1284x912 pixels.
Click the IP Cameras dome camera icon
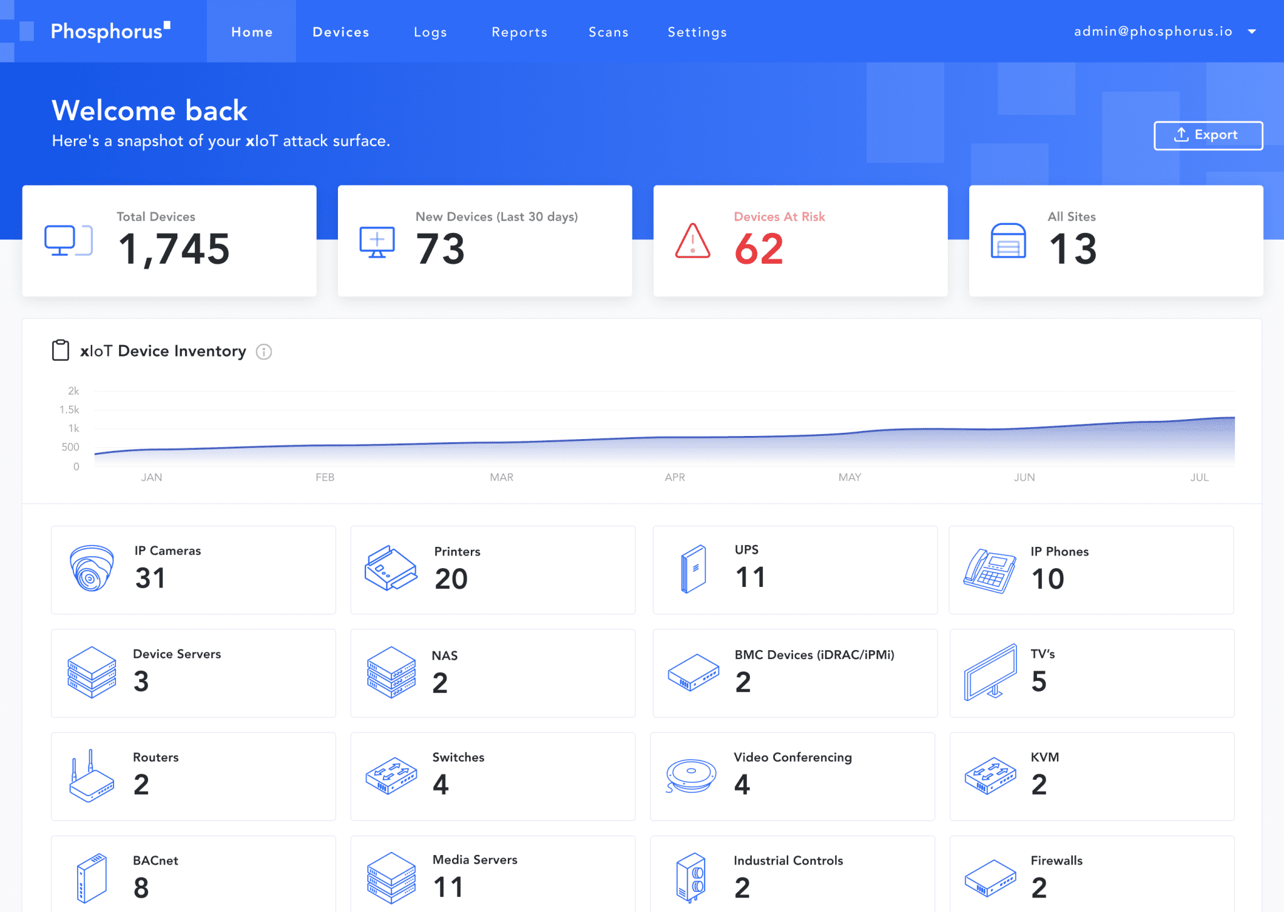pos(92,568)
